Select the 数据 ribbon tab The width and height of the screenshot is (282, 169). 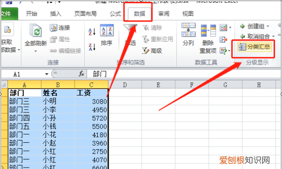pyautogui.click(x=140, y=14)
